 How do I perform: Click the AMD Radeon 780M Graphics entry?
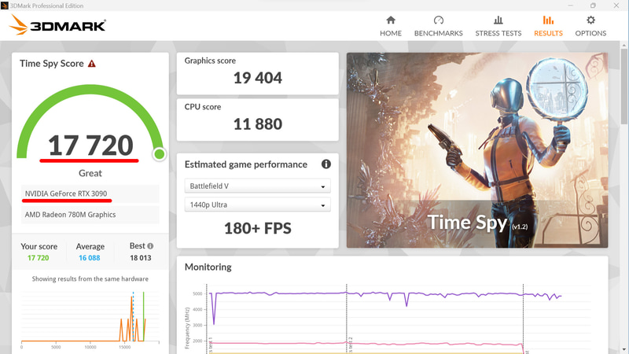[x=90, y=215]
